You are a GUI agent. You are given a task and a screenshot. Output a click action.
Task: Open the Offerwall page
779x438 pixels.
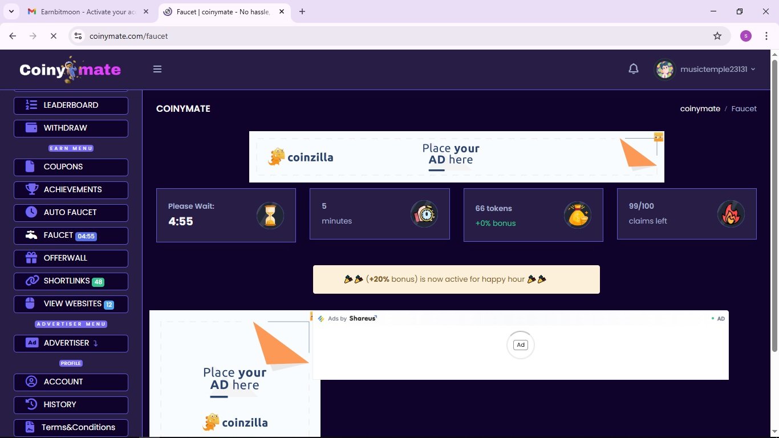coord(71,258)
